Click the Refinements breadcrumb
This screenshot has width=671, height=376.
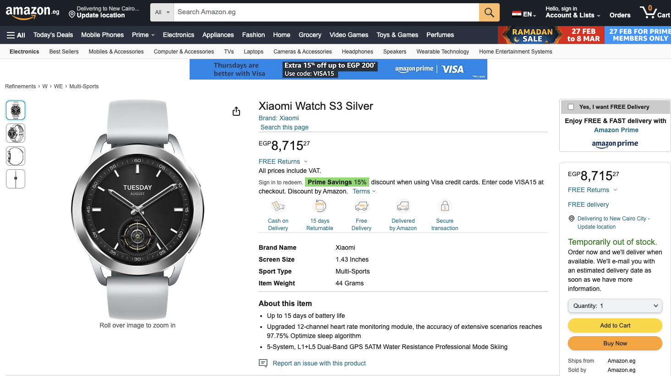pyautogui.click(x=20, y=86)
